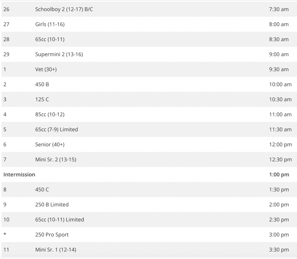The width and height of the screenshot is (297, 259).
Task: Click the bold Intermission label
Action: 19,175
